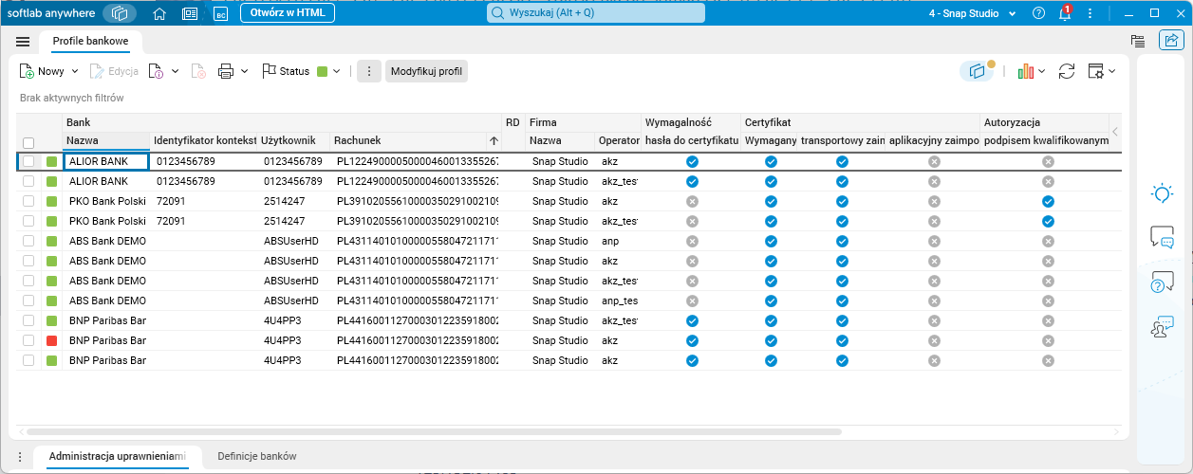Click the refresh list icon

1067,71
